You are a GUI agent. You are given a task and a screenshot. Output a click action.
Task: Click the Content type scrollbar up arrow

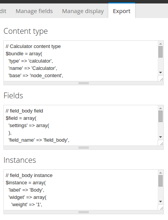pyautogui.click(x=161, y=44)
